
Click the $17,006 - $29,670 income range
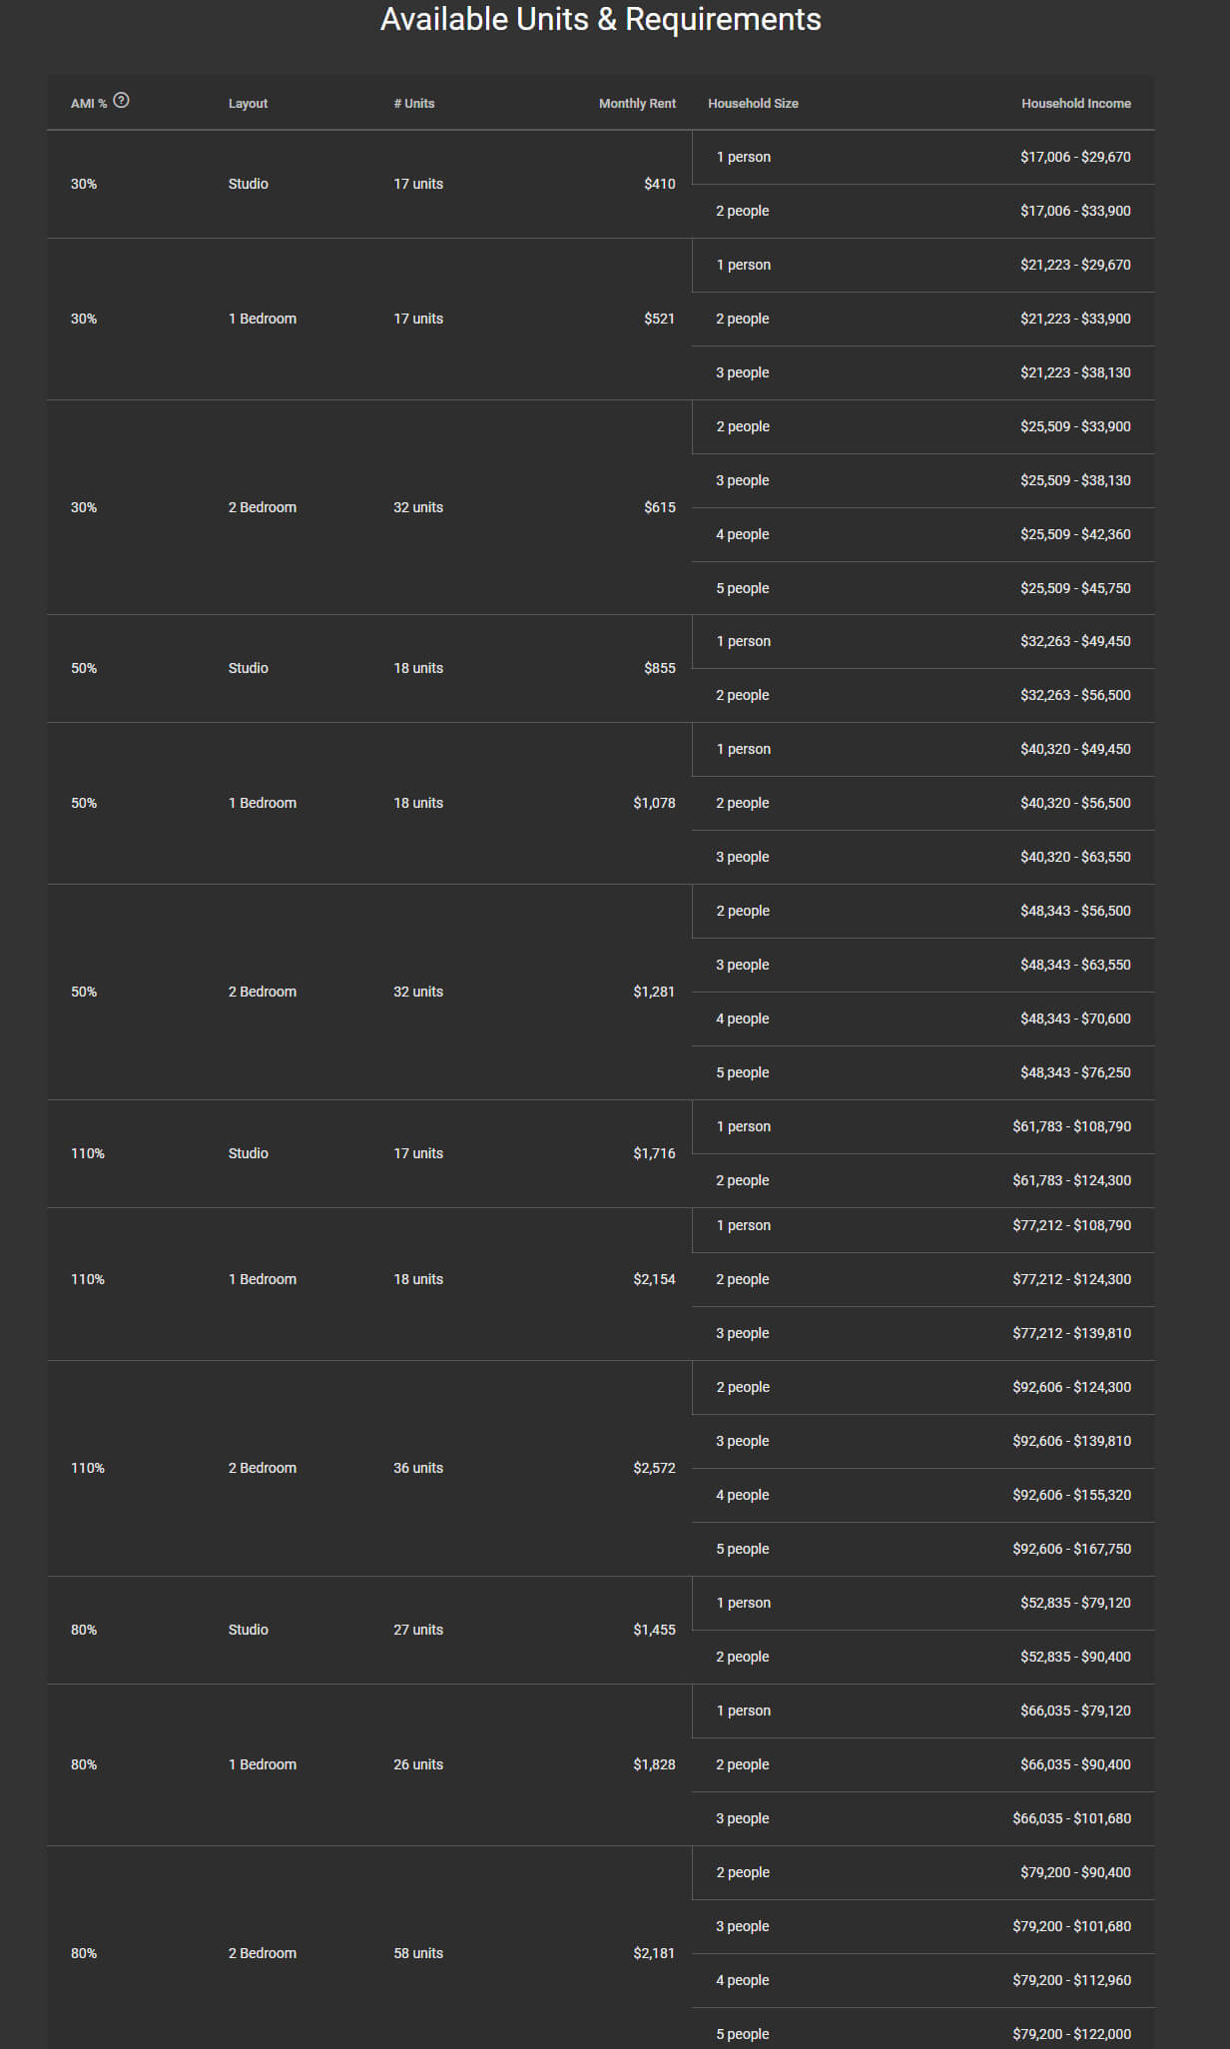tap(1075, 157)
